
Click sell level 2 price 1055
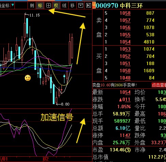pyautogui.click(x=125, y=35)
